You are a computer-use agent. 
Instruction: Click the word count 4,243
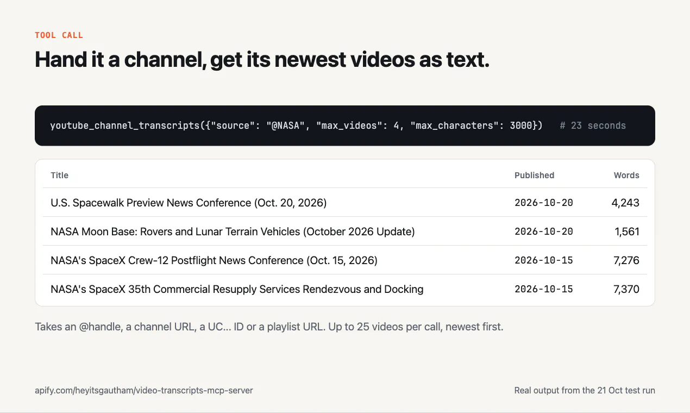click(x=625, y=203)
